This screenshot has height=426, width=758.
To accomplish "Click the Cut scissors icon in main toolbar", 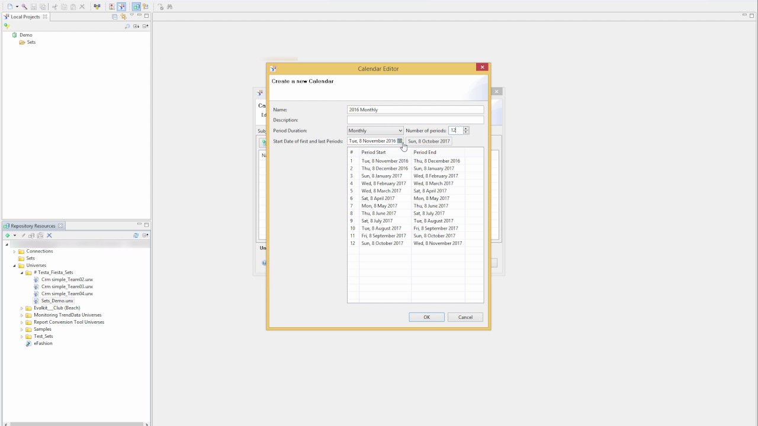I will (x=54, y=7).
